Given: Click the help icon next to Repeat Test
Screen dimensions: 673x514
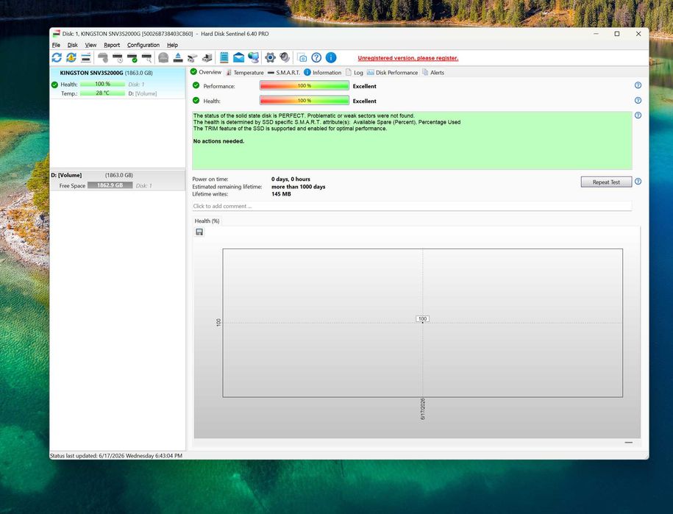Looking at the screenshot, I should pos(638,182).
